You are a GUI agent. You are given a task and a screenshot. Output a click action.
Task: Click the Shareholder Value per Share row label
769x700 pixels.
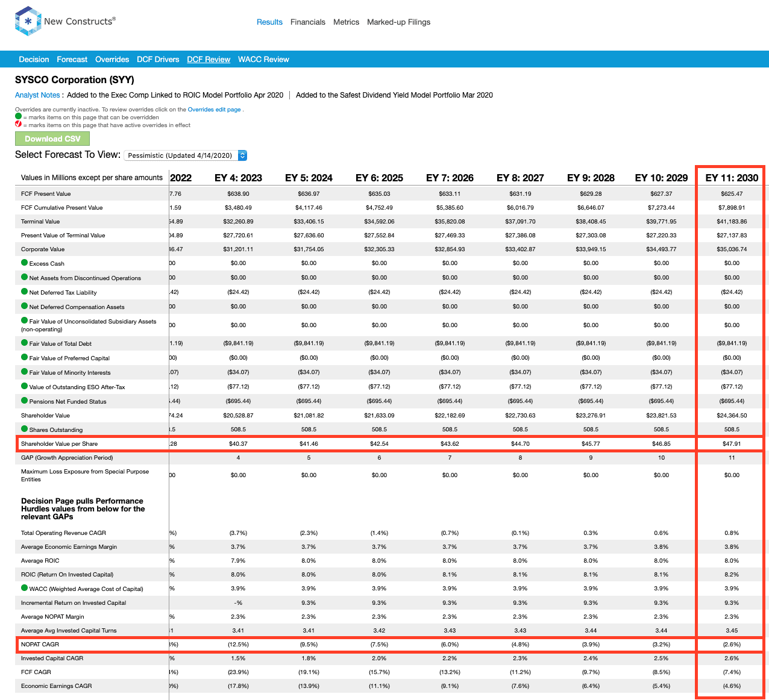tap(59, 443)
